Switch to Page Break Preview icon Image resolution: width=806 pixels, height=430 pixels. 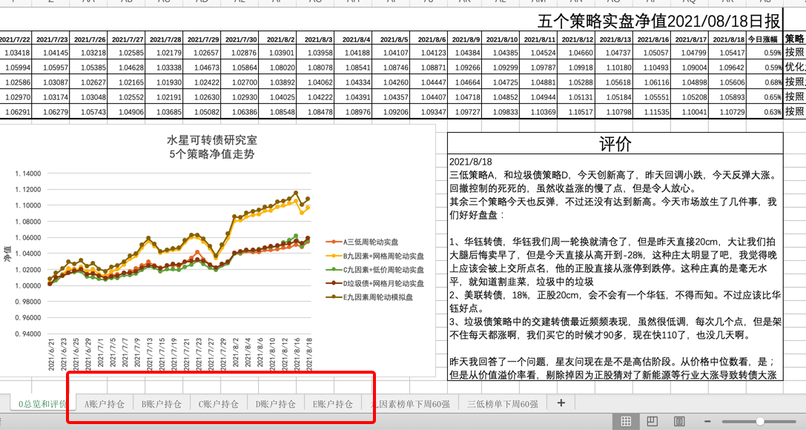coord(678,421)
